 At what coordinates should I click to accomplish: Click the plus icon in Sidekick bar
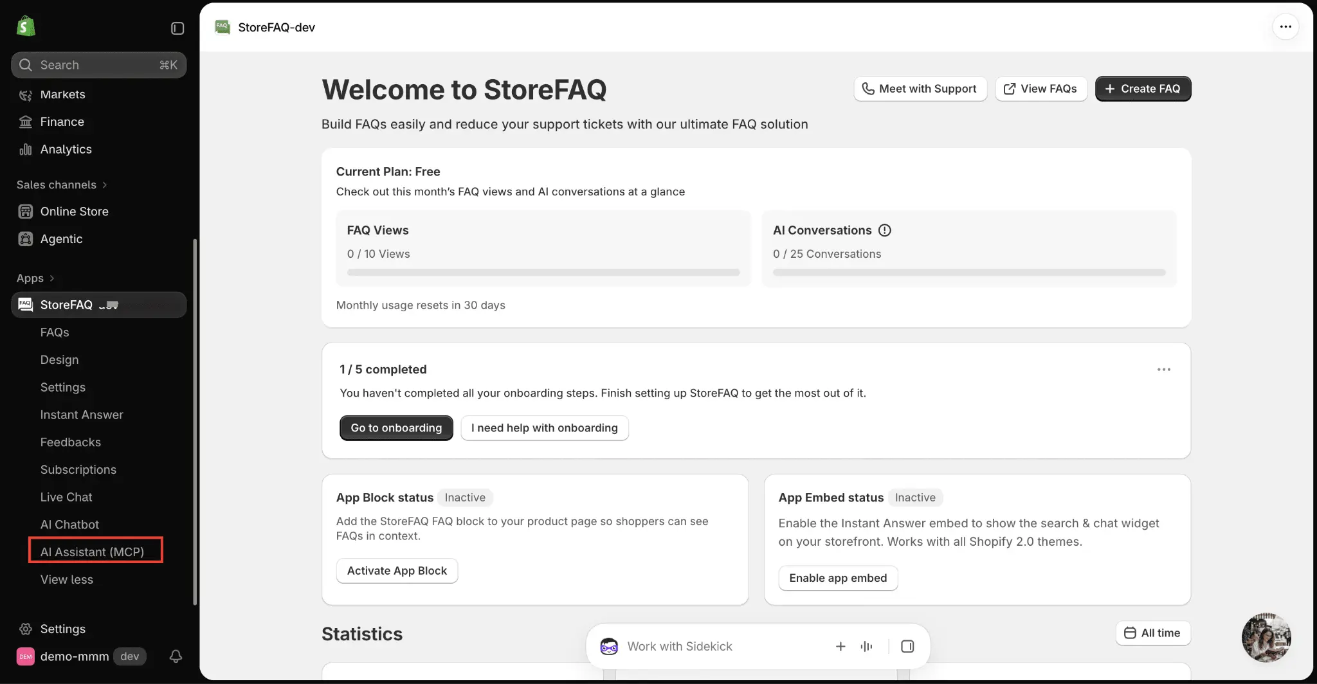coord(840,646)
